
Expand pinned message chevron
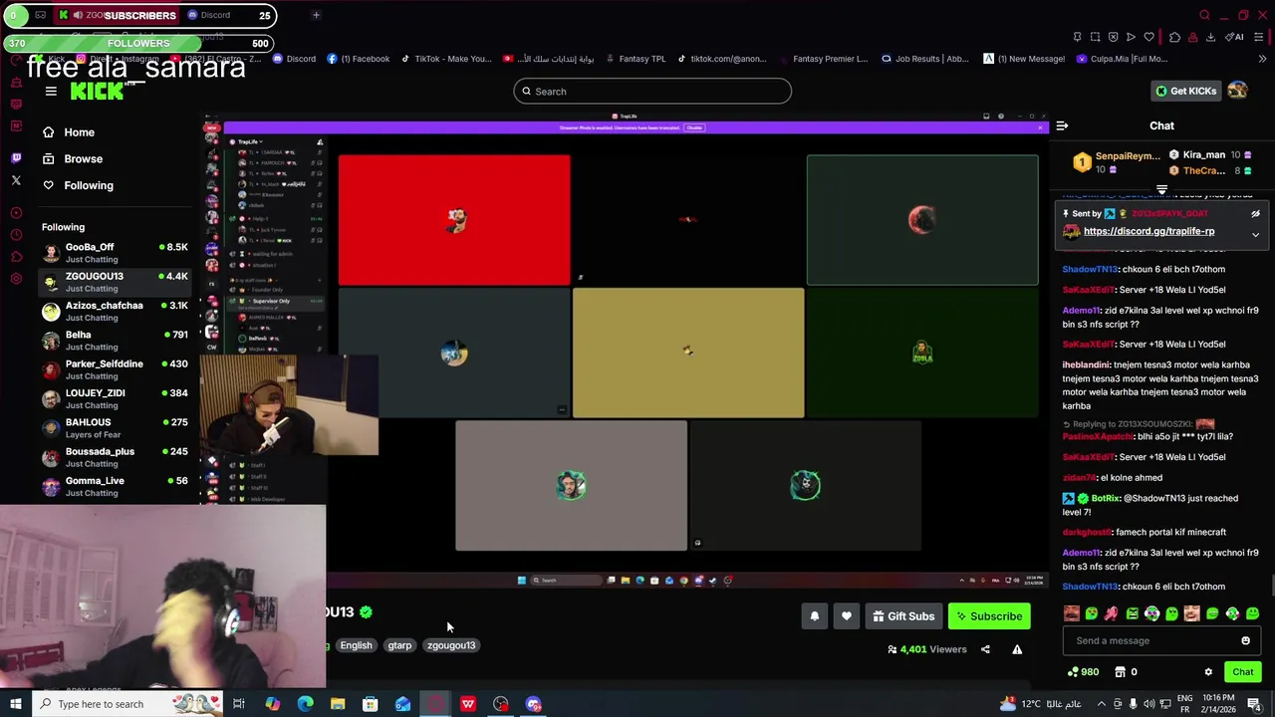1255,235
